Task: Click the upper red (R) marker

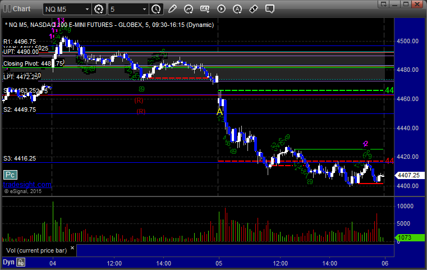Action: tap(139, 100)
